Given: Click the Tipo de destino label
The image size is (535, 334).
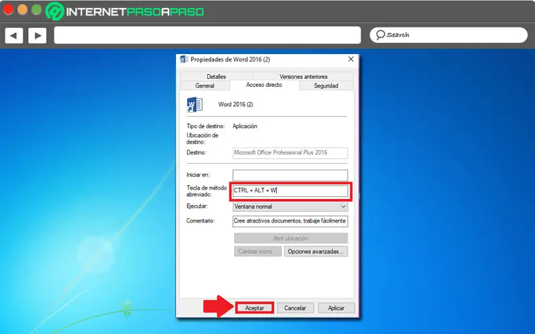Looking at the screenshot, I should pyautogui.click(x=206, y=126).
